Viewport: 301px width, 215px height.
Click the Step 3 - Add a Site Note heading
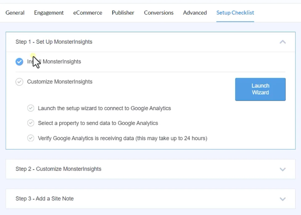pyautogui.click(x=45, y=198)
